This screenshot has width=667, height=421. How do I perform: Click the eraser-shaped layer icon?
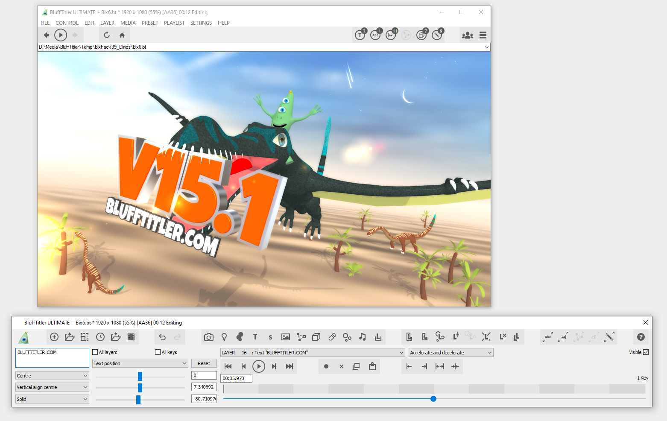pos(332,337)
